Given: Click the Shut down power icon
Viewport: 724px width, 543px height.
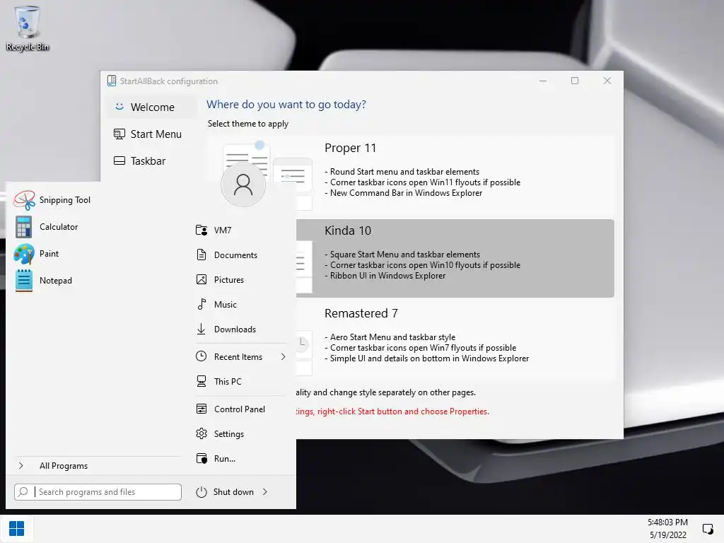Looking at the screenshot, I should pyautogui.click(x=202, y=492).
